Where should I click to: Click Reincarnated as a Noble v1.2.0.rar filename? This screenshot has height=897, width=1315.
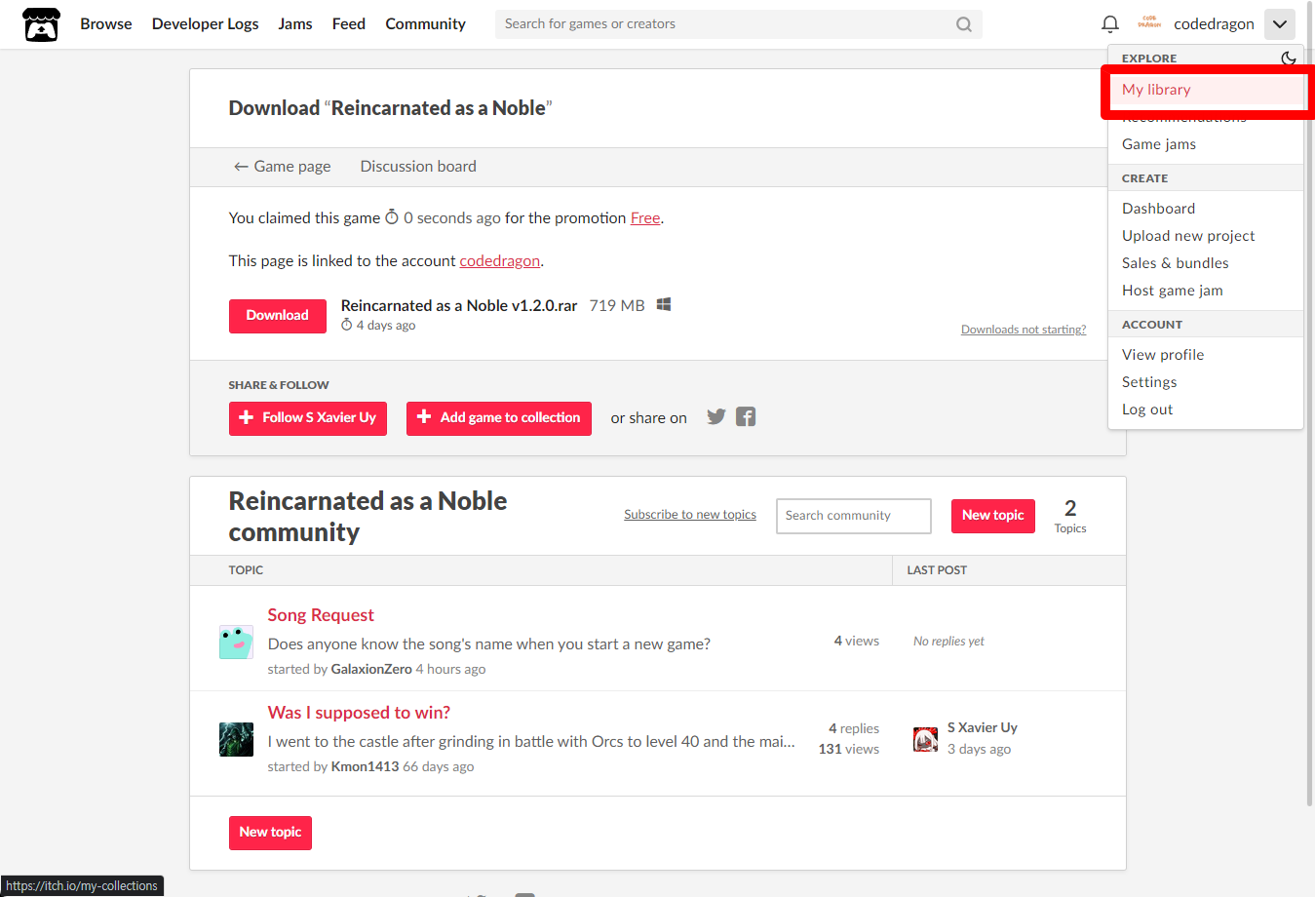tap(459, 306)
